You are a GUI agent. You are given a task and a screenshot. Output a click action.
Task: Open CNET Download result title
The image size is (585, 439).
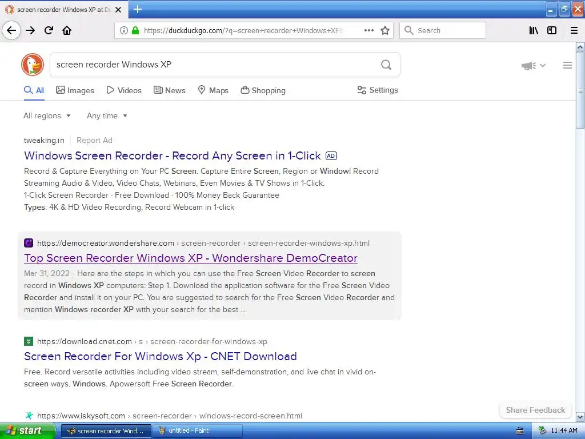click(x=161, y=356)
